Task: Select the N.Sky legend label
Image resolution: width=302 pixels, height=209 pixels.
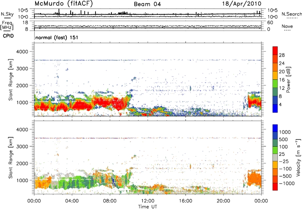Action: coord(7,14)
